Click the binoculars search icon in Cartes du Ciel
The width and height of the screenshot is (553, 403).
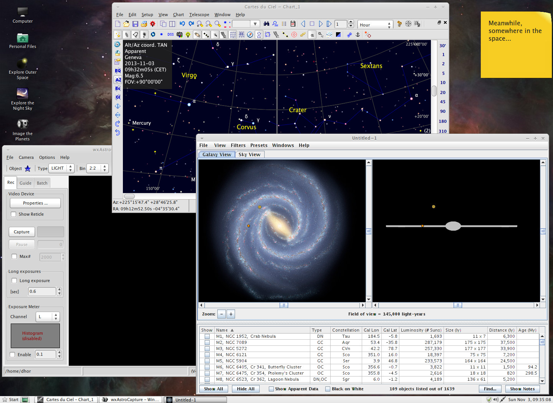(266, 24)
